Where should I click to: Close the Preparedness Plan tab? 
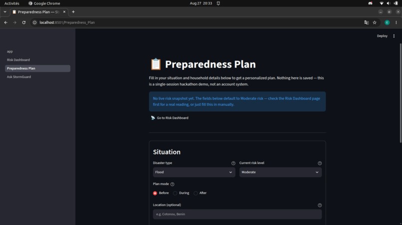[x=64, y=12]
